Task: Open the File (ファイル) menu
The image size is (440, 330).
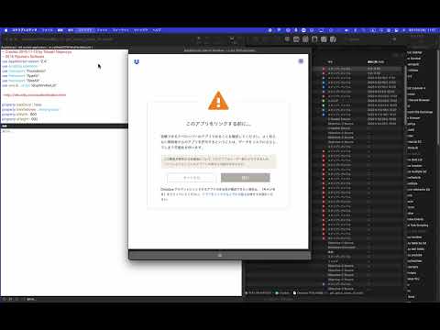Action: point(47,30)
